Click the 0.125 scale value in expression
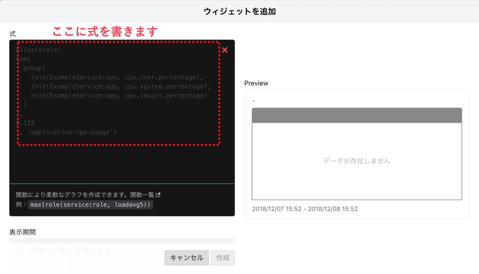This screenshot has width=479, height=274. 25,123
